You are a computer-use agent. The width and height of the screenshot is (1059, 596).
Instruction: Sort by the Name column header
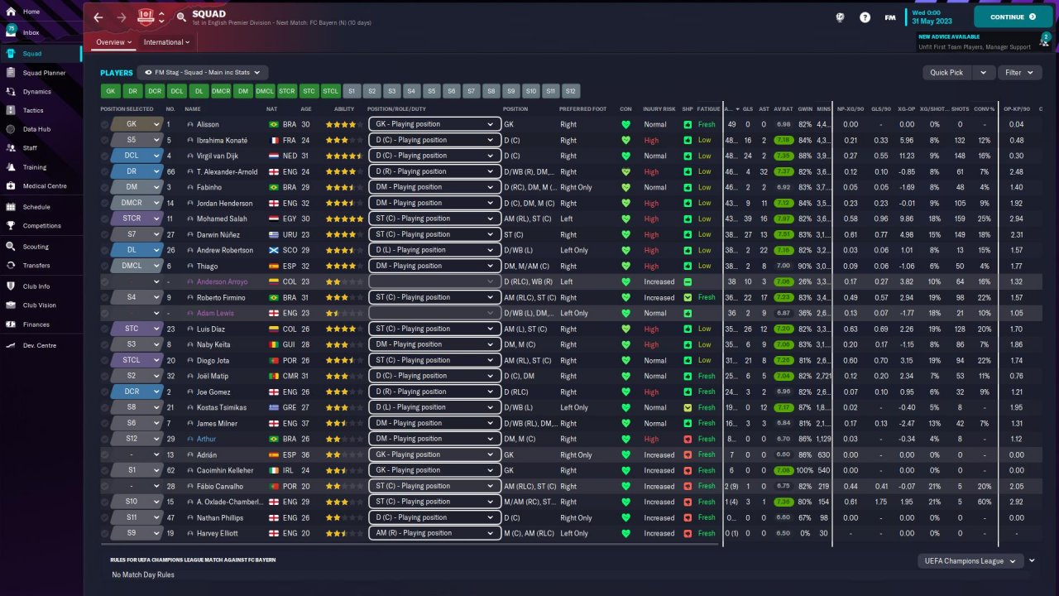193,109
